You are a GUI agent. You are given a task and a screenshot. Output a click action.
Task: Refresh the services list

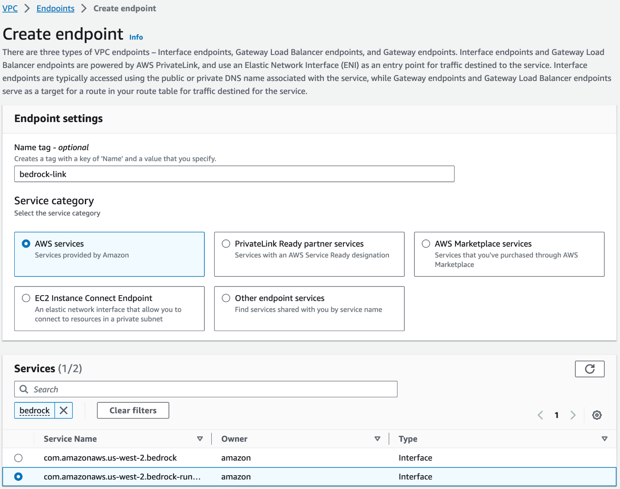pos(590,369)
